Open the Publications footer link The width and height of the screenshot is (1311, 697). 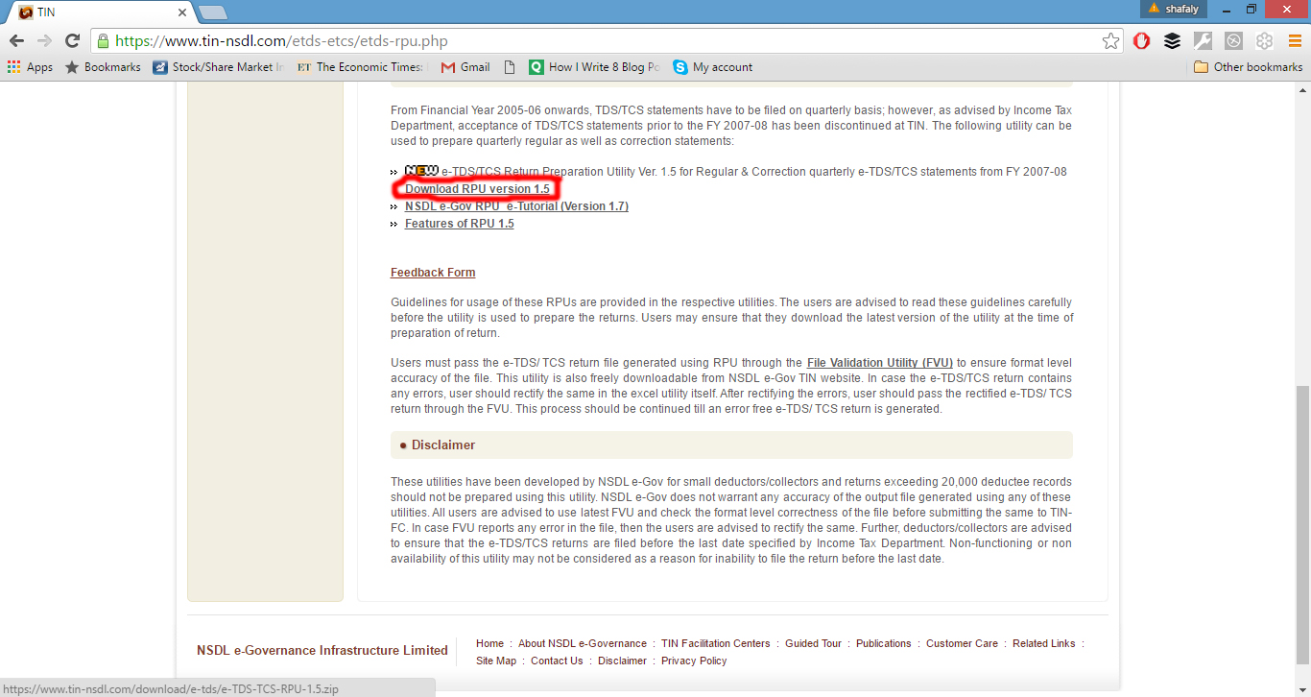[884, 643]
